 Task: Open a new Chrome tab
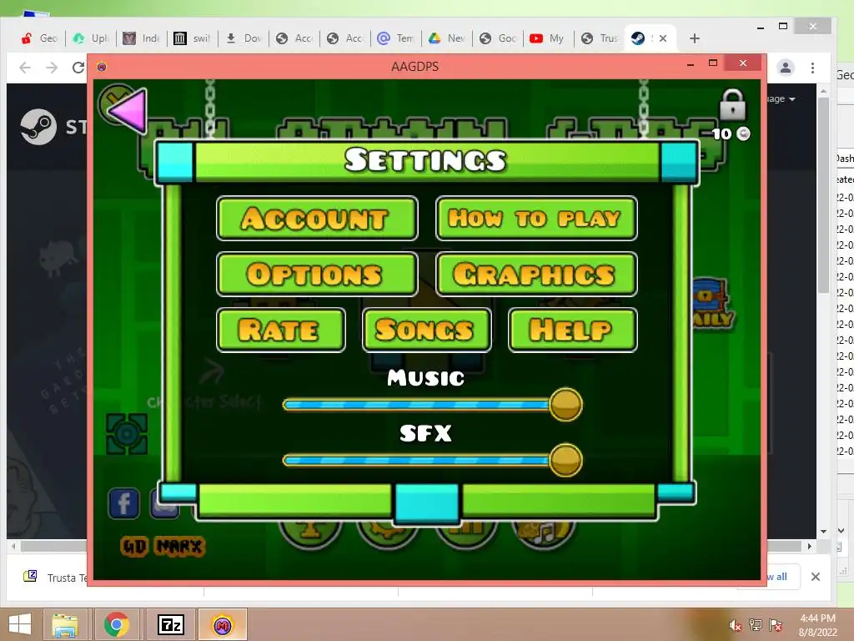(x=695, y=38)
